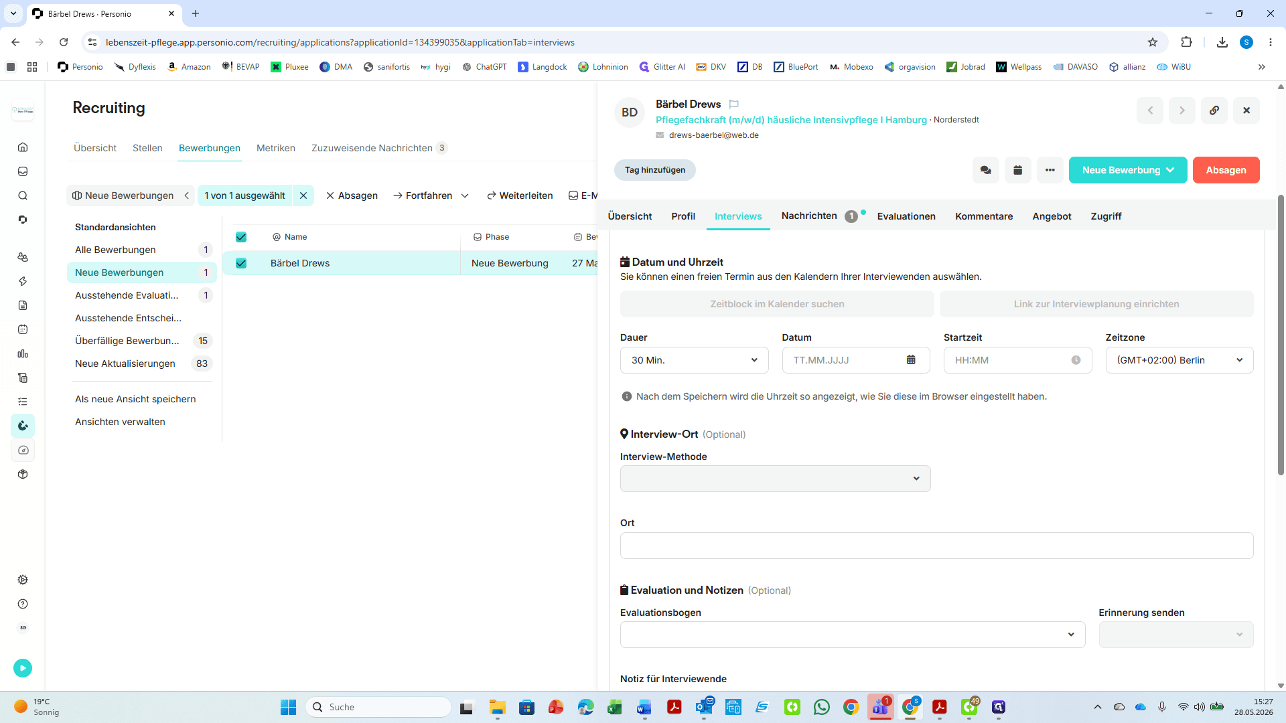Click the flag icon next to Bärbel Drews
This screenshot has height=723, width=1286.
[x=734, y=104]
